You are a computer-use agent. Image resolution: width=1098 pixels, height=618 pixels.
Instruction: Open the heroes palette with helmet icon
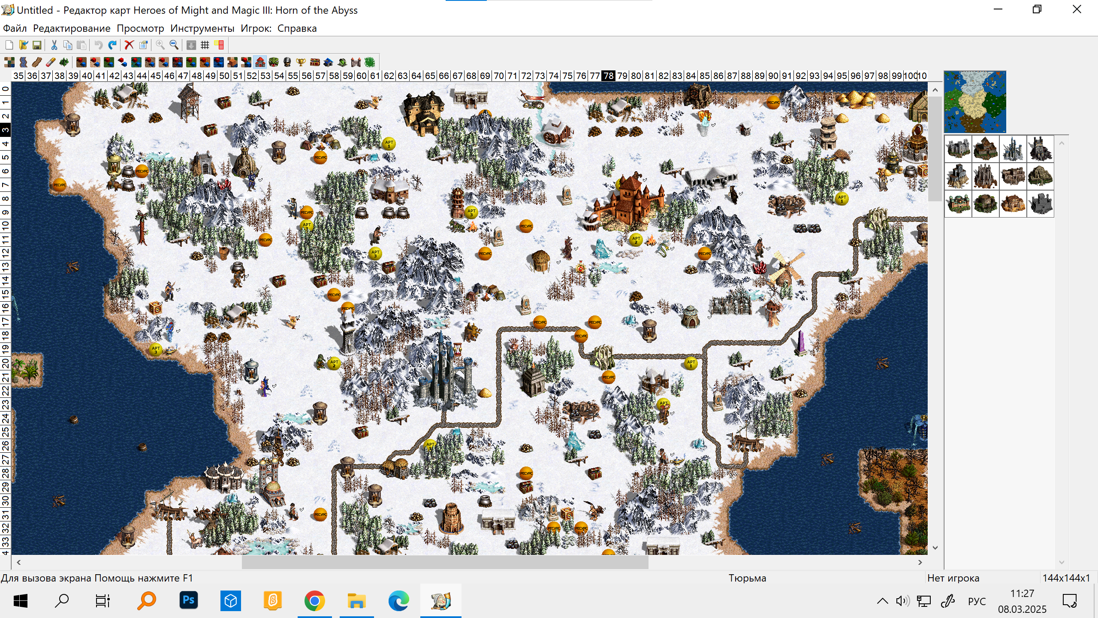pos(287,63)
